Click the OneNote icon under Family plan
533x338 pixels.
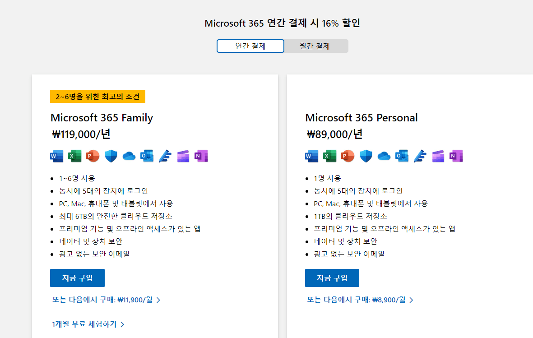[x=201, y=156]
